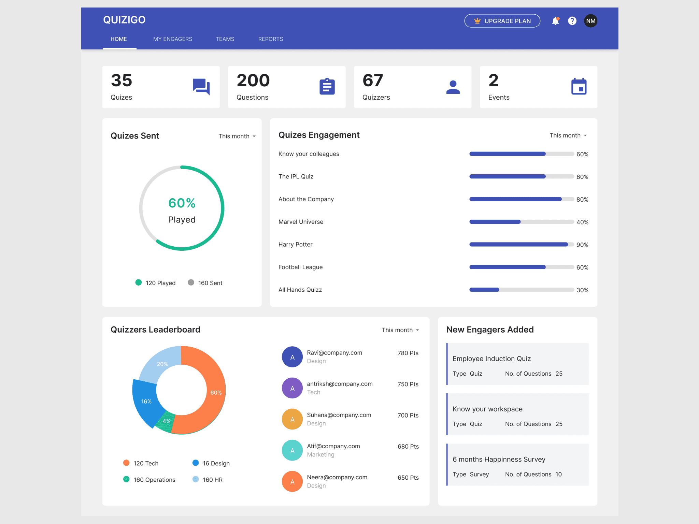Open Quizes Sent This month dropdown

(x=237, y=136)
